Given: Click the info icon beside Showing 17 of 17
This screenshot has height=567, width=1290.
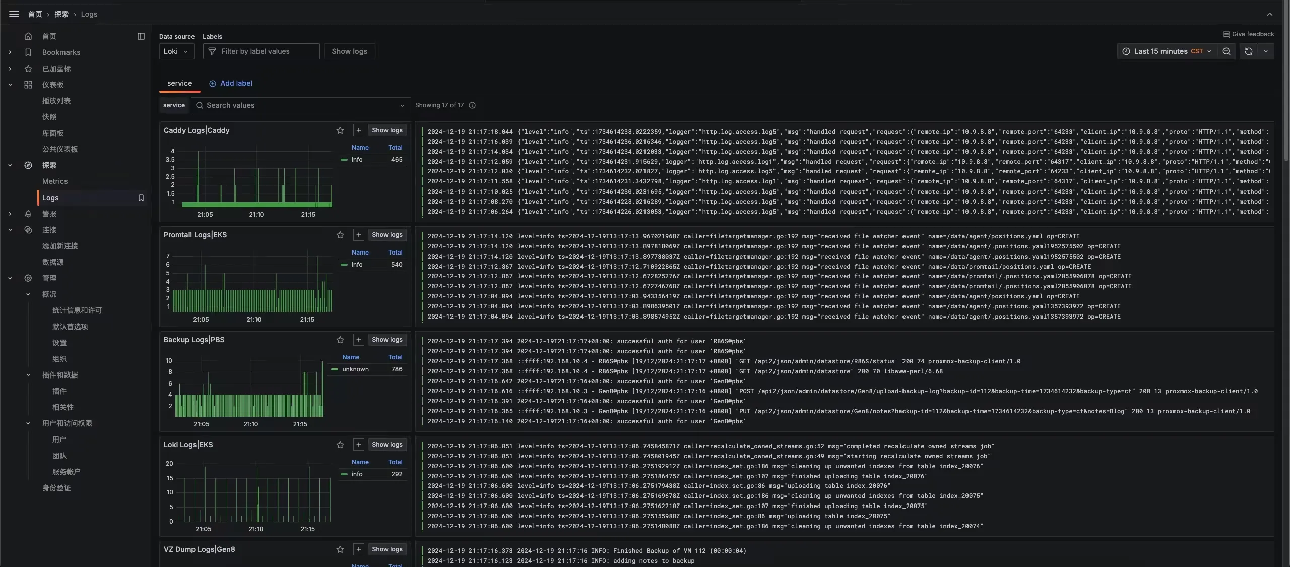Looking at the screenshot, I should pos(472,105).
